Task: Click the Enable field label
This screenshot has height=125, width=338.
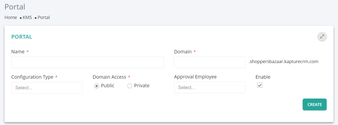Action: point(263,77)
